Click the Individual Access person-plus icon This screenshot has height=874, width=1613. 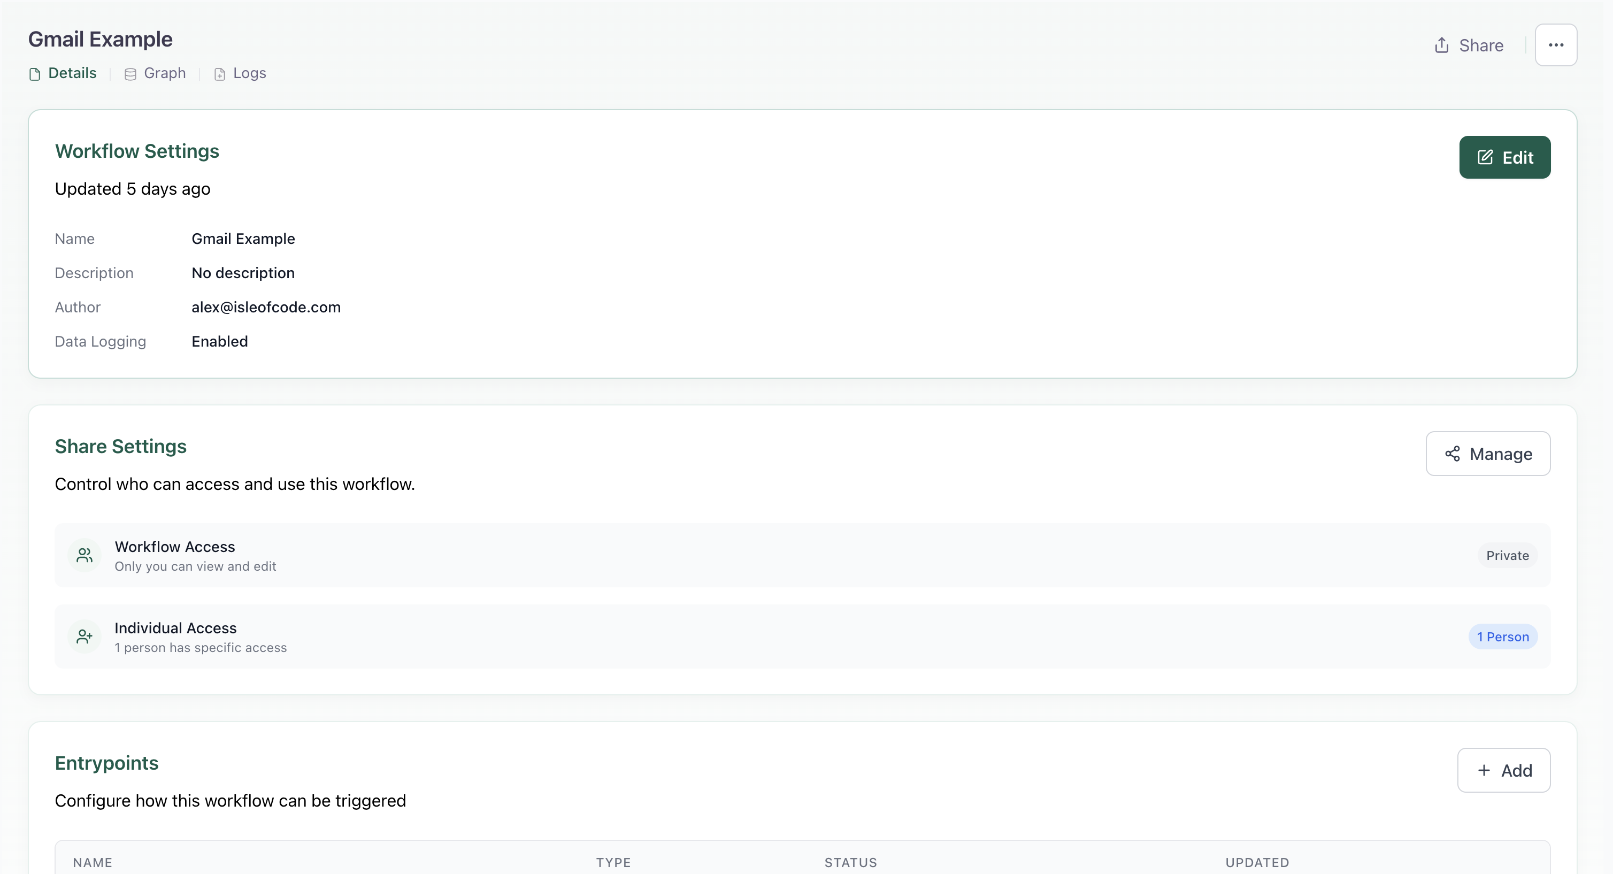tap(85, 636)
